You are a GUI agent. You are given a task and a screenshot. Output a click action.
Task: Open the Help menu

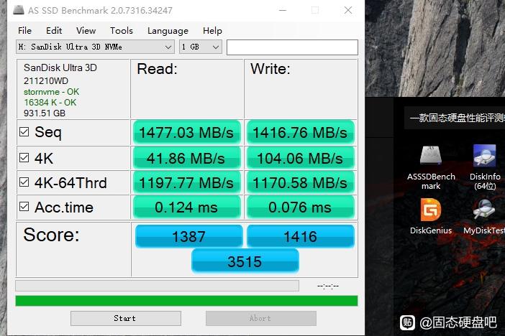point(212,31)
